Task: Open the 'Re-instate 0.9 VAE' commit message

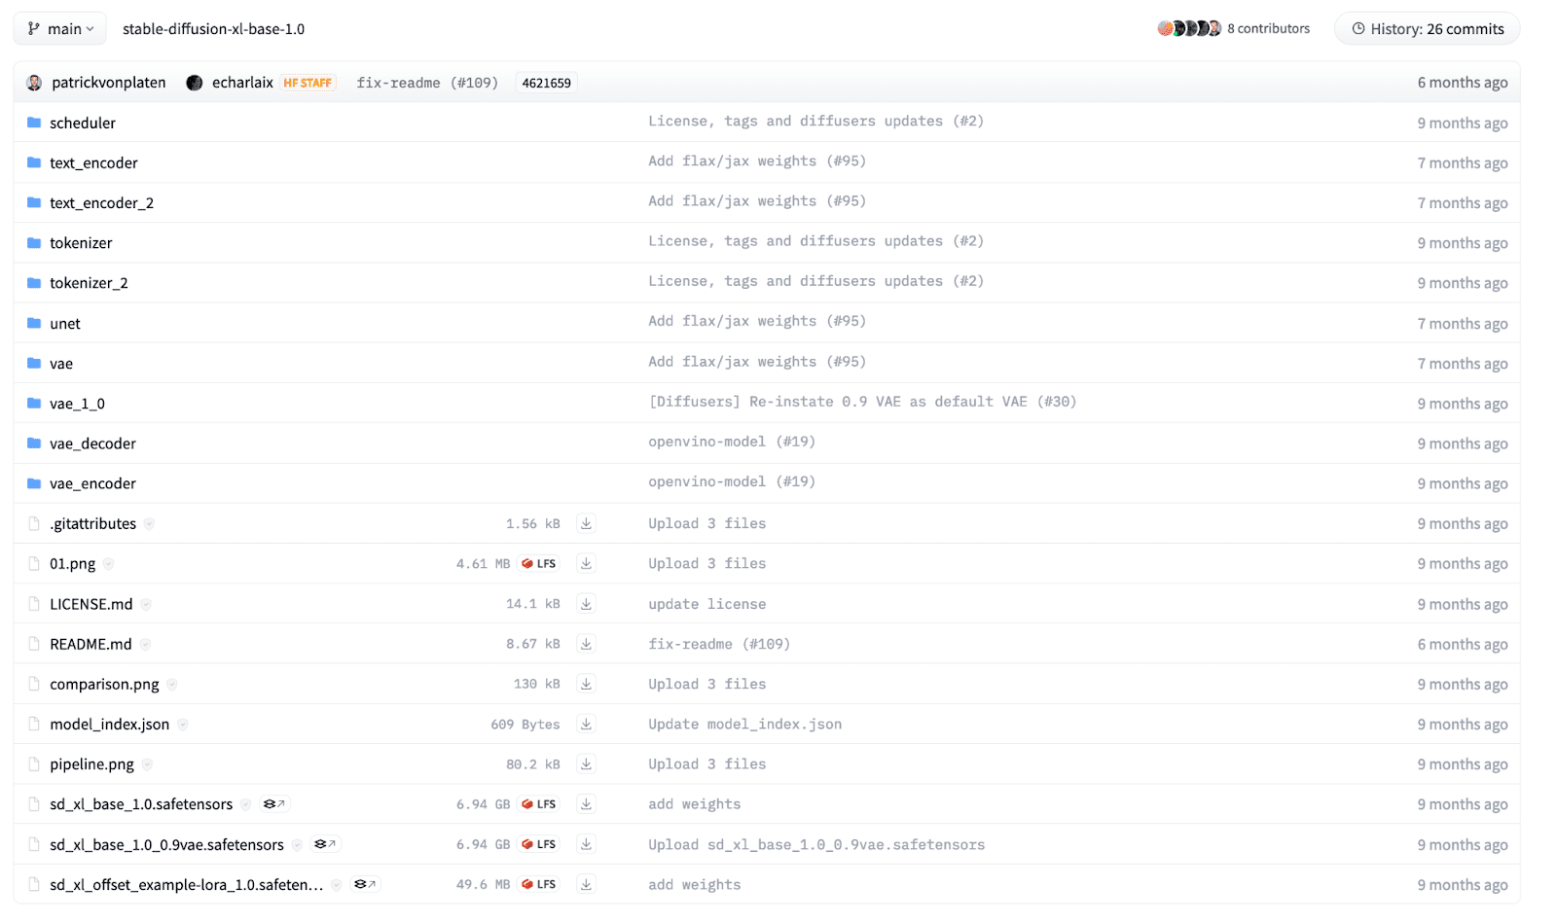Action: 862,401
